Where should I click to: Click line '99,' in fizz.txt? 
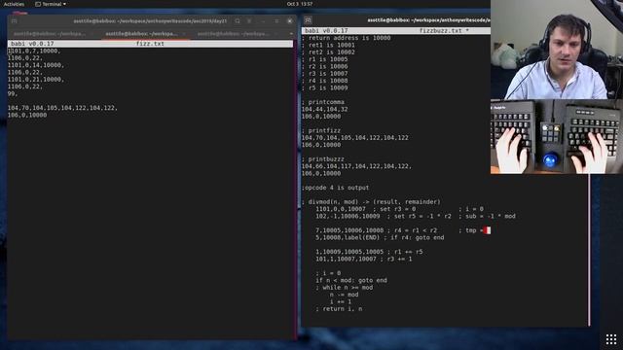click(x=13, y=93)
